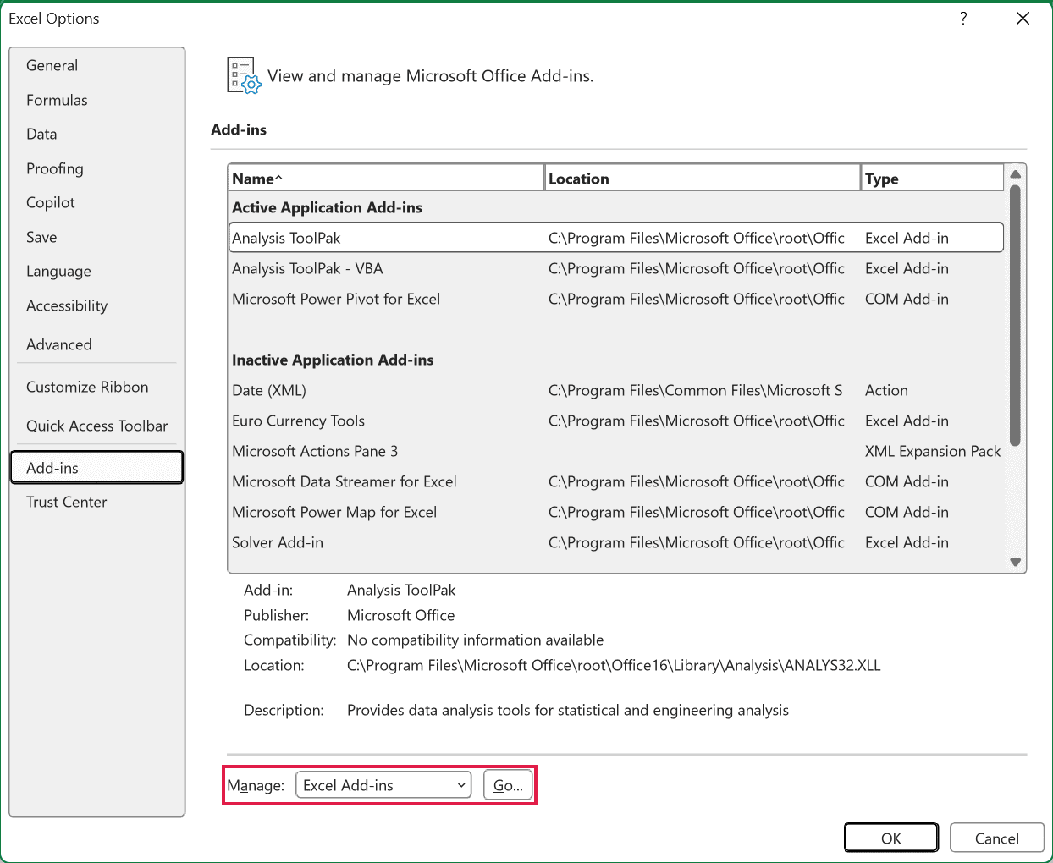Click COM Add-in type of Power Pivot

907,299
